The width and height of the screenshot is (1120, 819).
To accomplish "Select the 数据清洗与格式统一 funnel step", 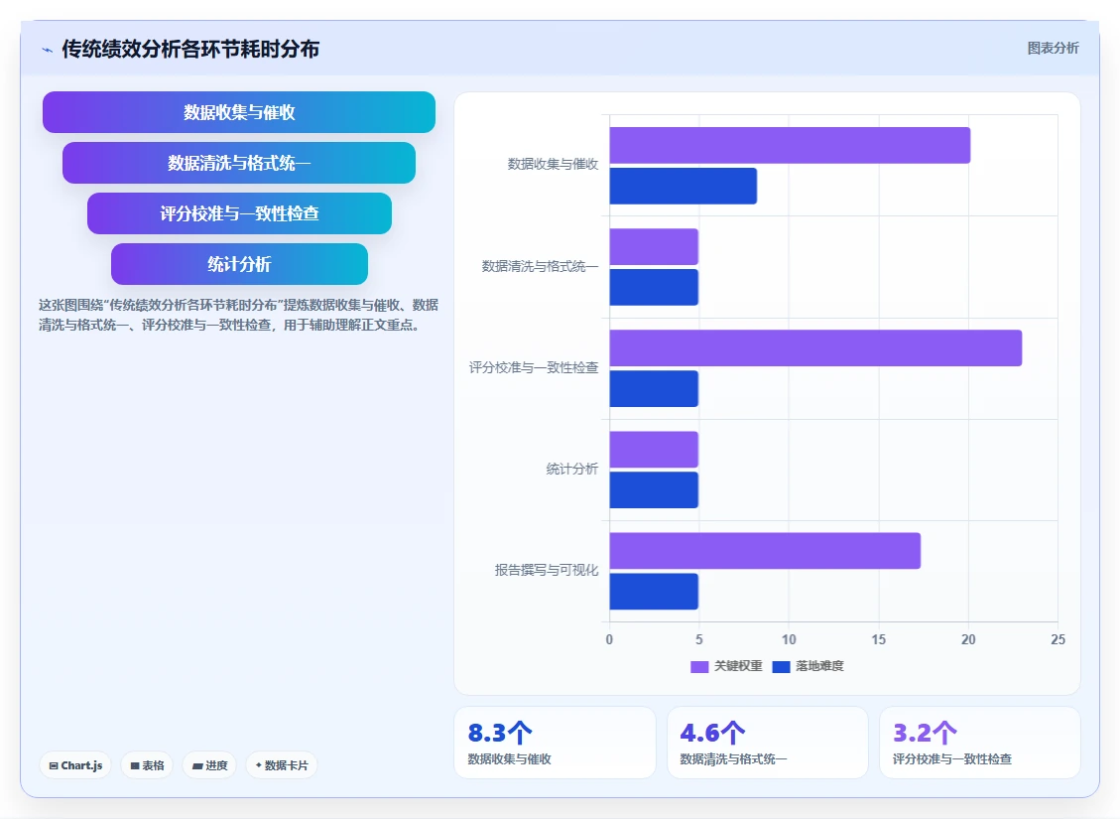I will click(238, 163).
